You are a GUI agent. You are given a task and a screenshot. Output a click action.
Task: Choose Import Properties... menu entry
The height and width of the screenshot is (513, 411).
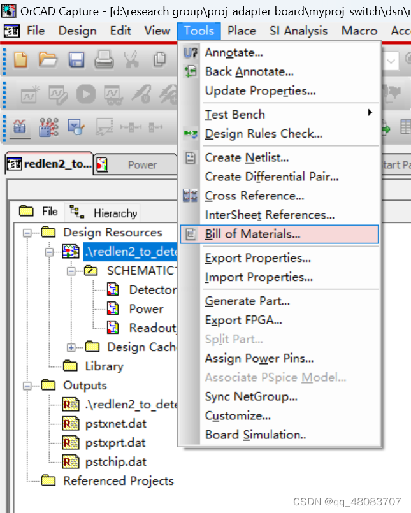point(280,277)
